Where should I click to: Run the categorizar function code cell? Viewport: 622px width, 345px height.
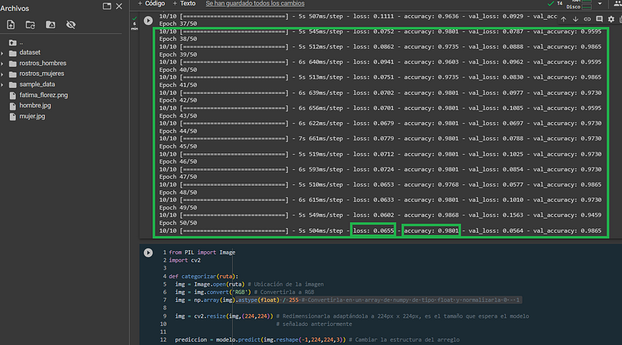coord(148,252)
